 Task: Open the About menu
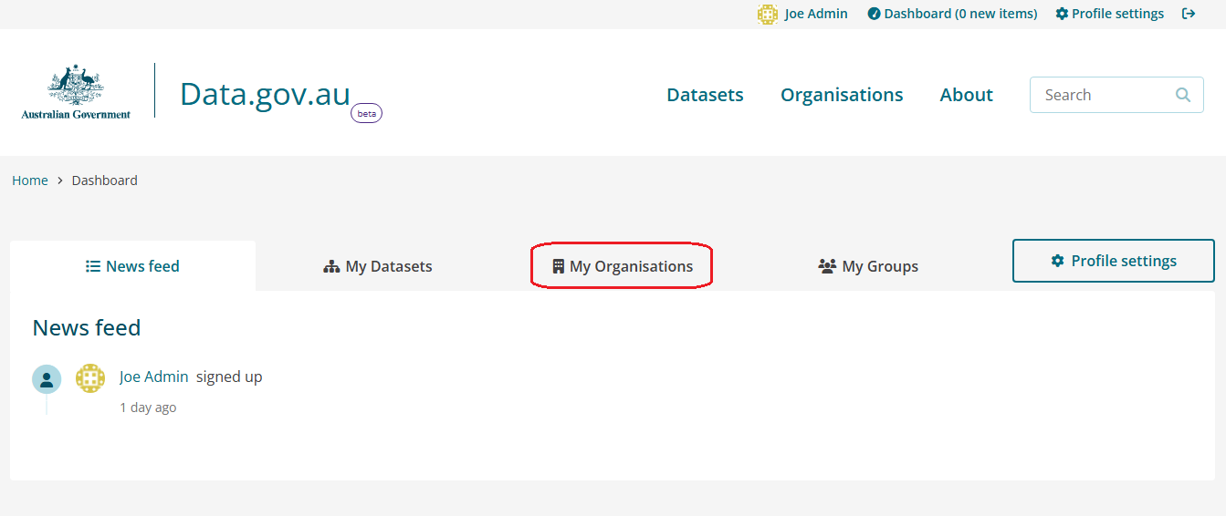(x=967, y=95)
